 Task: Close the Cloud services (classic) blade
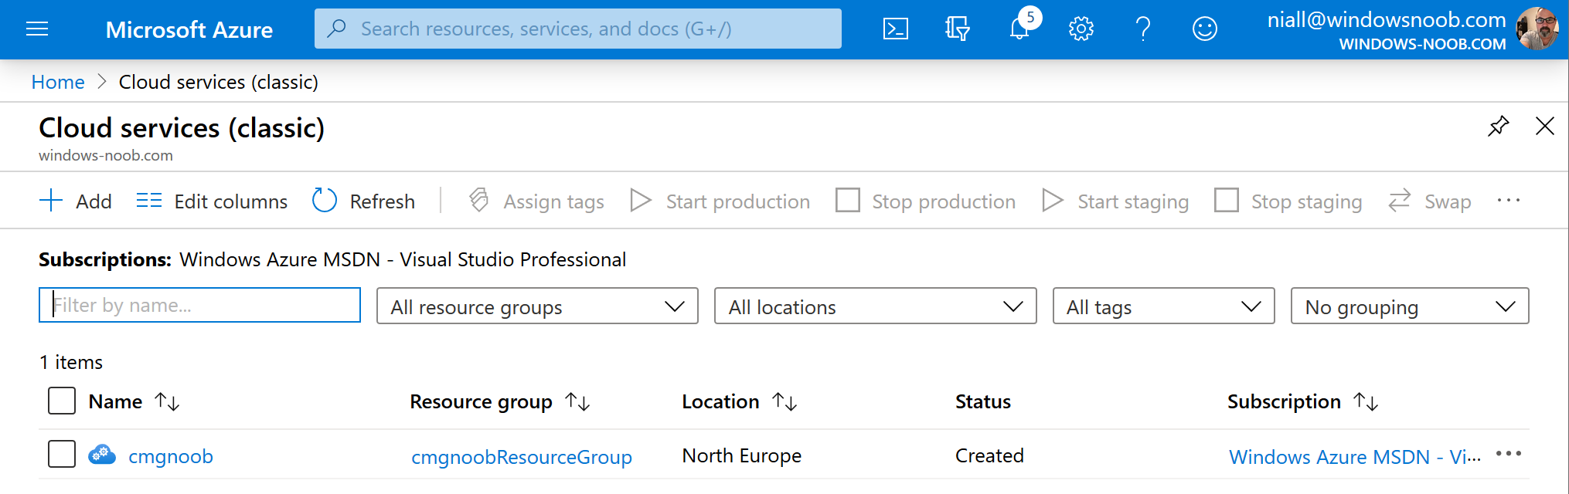coord(1544,126)
